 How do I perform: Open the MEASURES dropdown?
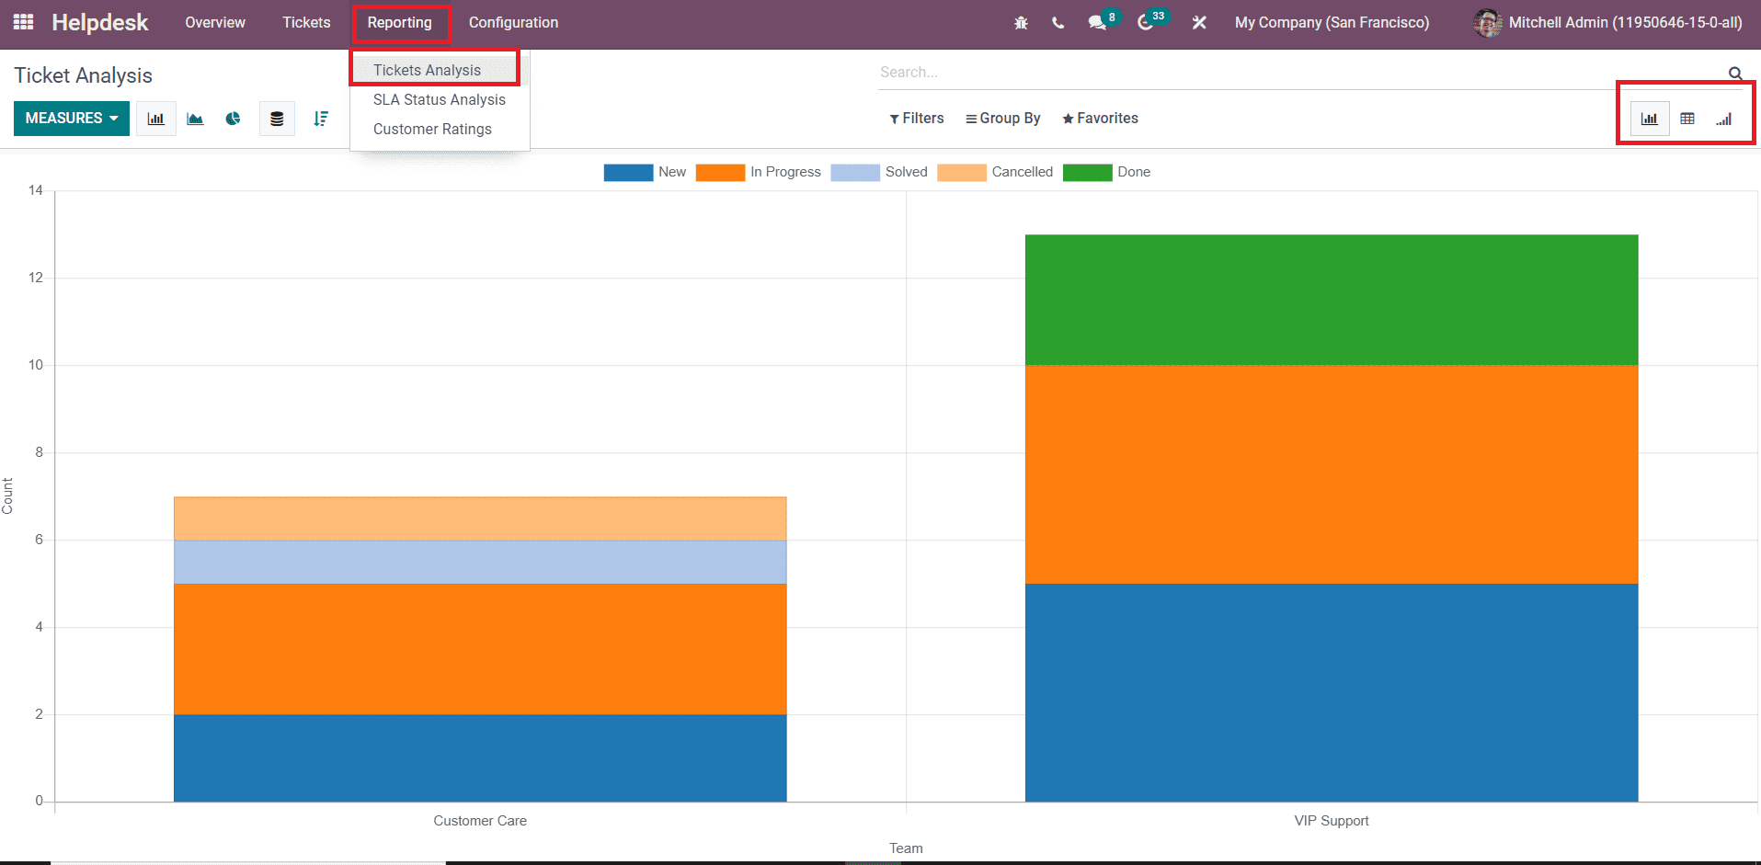click(x=71, y=118)
